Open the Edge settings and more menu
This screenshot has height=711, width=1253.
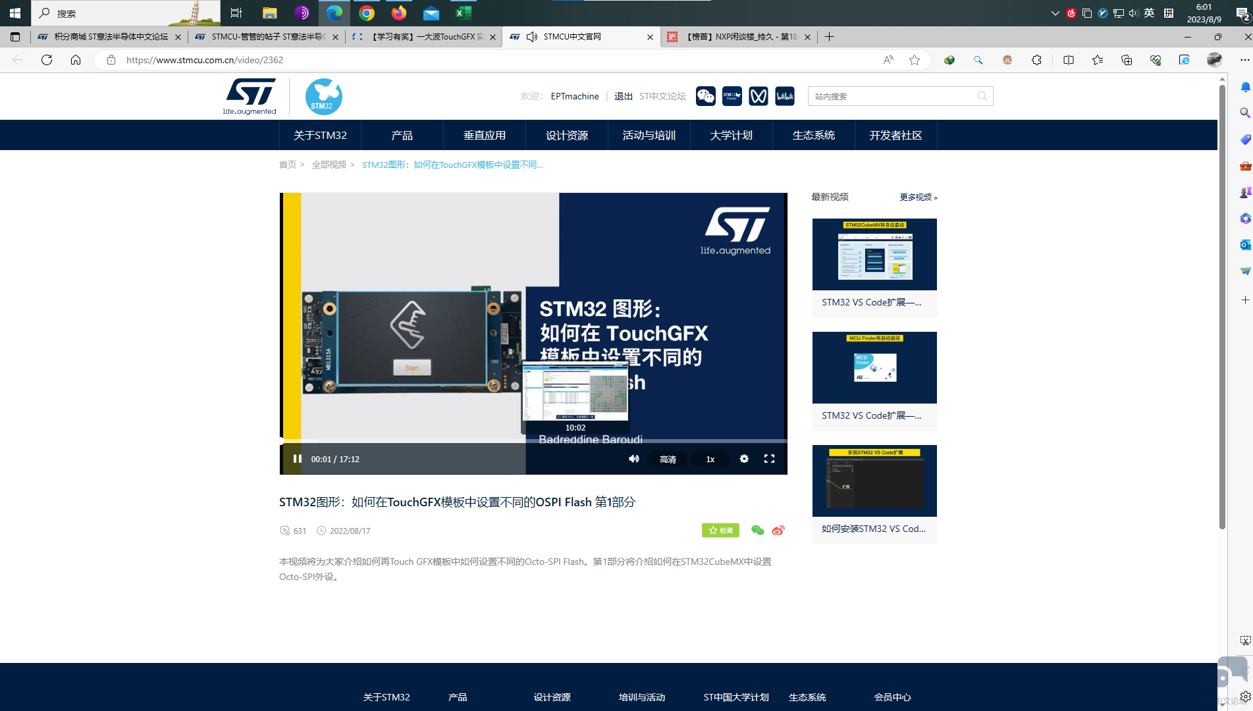[1244, 60]
